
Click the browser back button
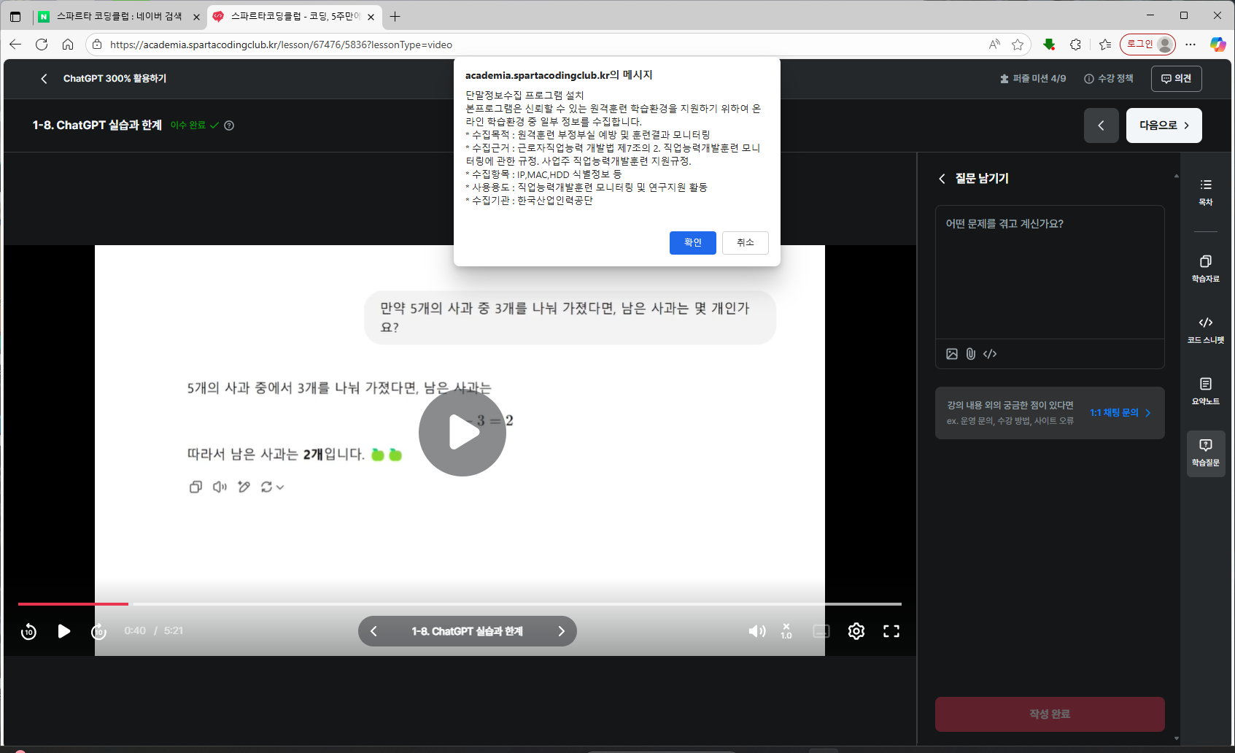(15, 45)
